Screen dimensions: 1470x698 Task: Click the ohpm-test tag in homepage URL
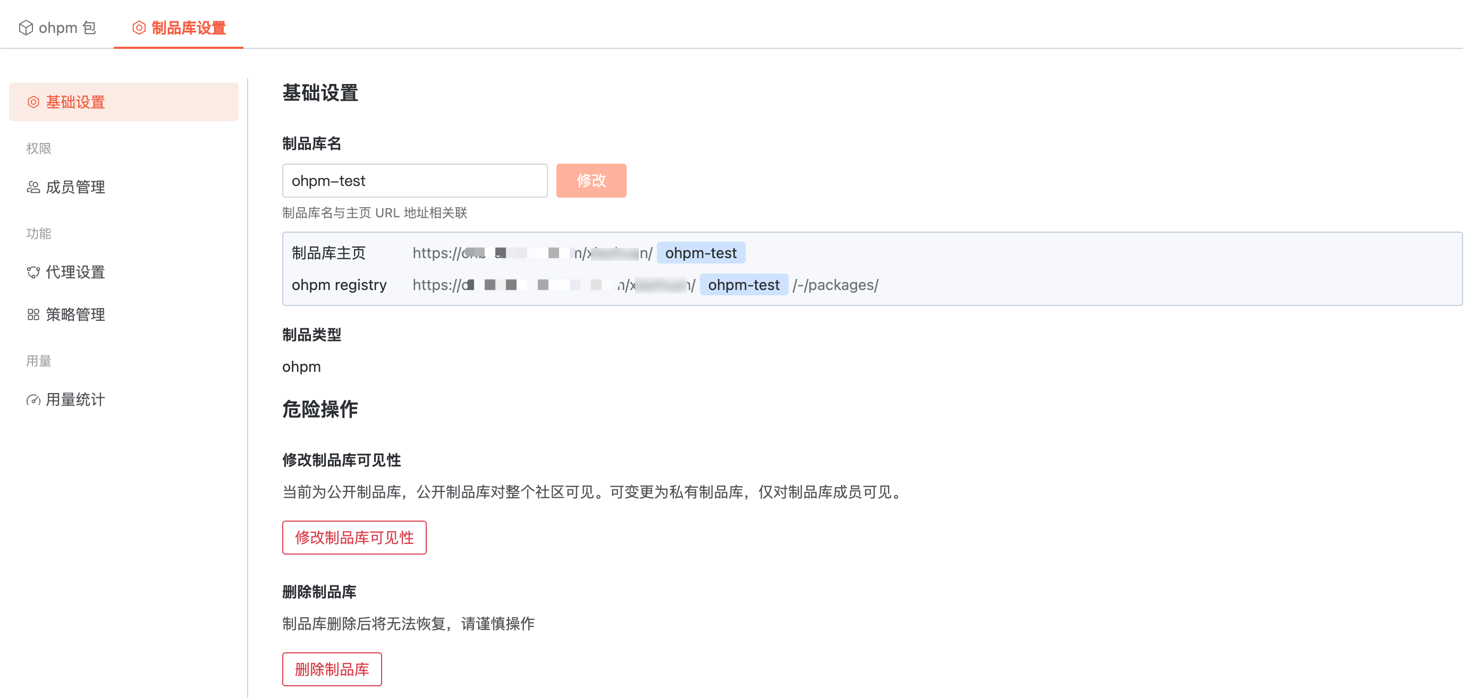700,253
